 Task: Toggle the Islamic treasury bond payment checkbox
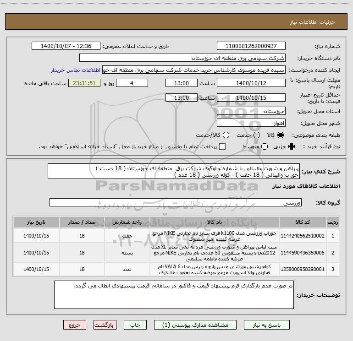222,146
